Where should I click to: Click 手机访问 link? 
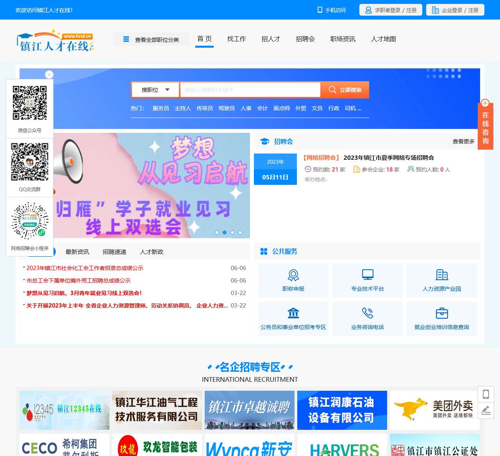336,10
